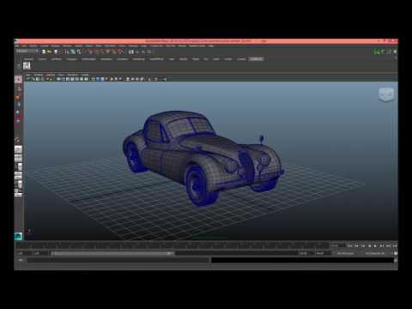Toggle snap to points on status line
This screenshot has height=309, width=412.
(102, 51)
